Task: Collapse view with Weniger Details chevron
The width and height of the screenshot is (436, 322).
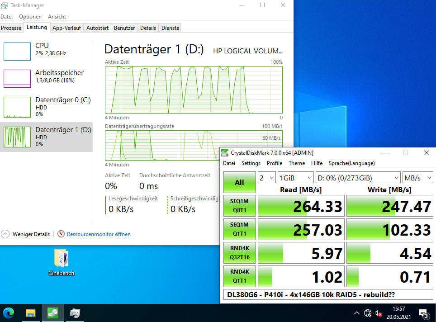Action: click(5, 234)
